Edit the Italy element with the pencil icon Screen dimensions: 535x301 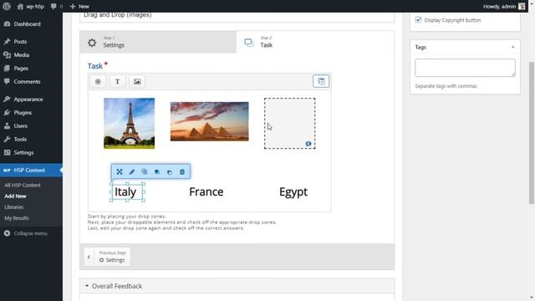pos(132,172)
